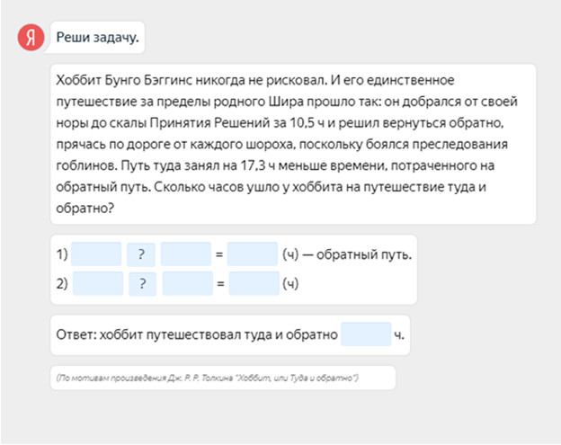The height and width of the screenshot is (445, 561).
Task: Click the equals sign in equation 2
Action: point(220,284)
